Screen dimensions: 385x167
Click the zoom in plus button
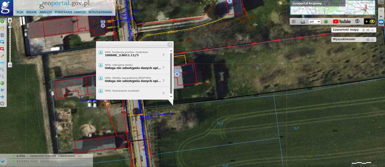tap(10, 20)
